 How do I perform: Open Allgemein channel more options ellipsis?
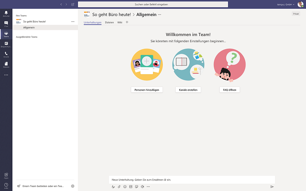click(160, 15)
